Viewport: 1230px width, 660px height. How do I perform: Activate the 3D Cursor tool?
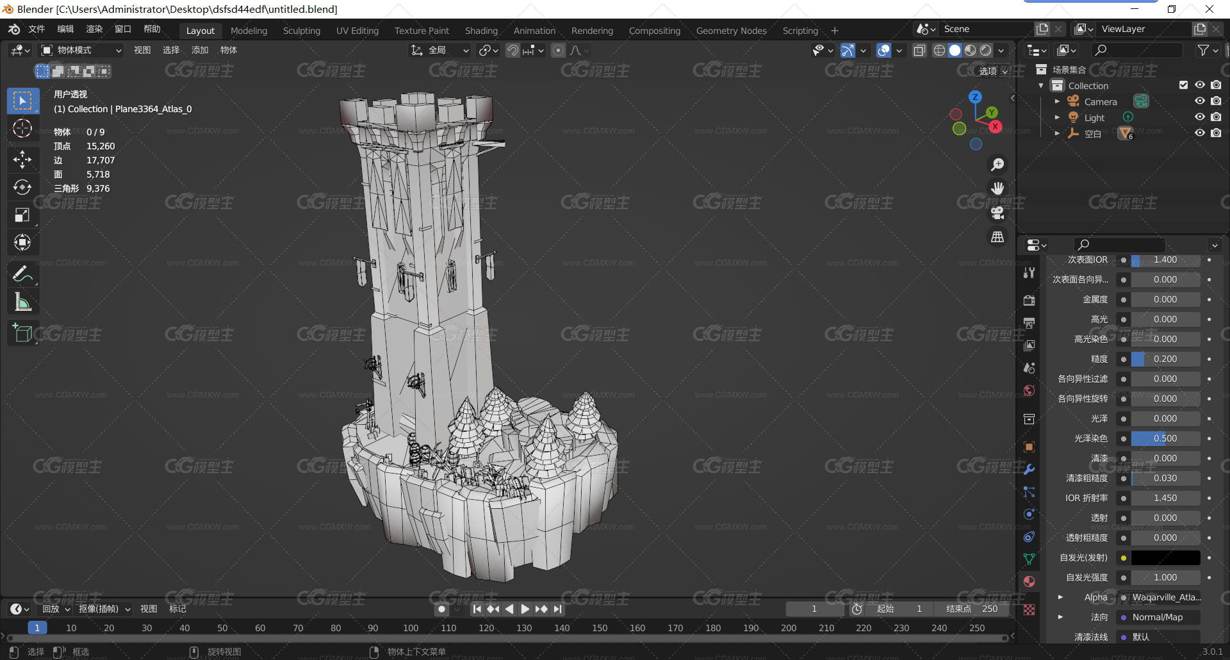coord(22,129)
